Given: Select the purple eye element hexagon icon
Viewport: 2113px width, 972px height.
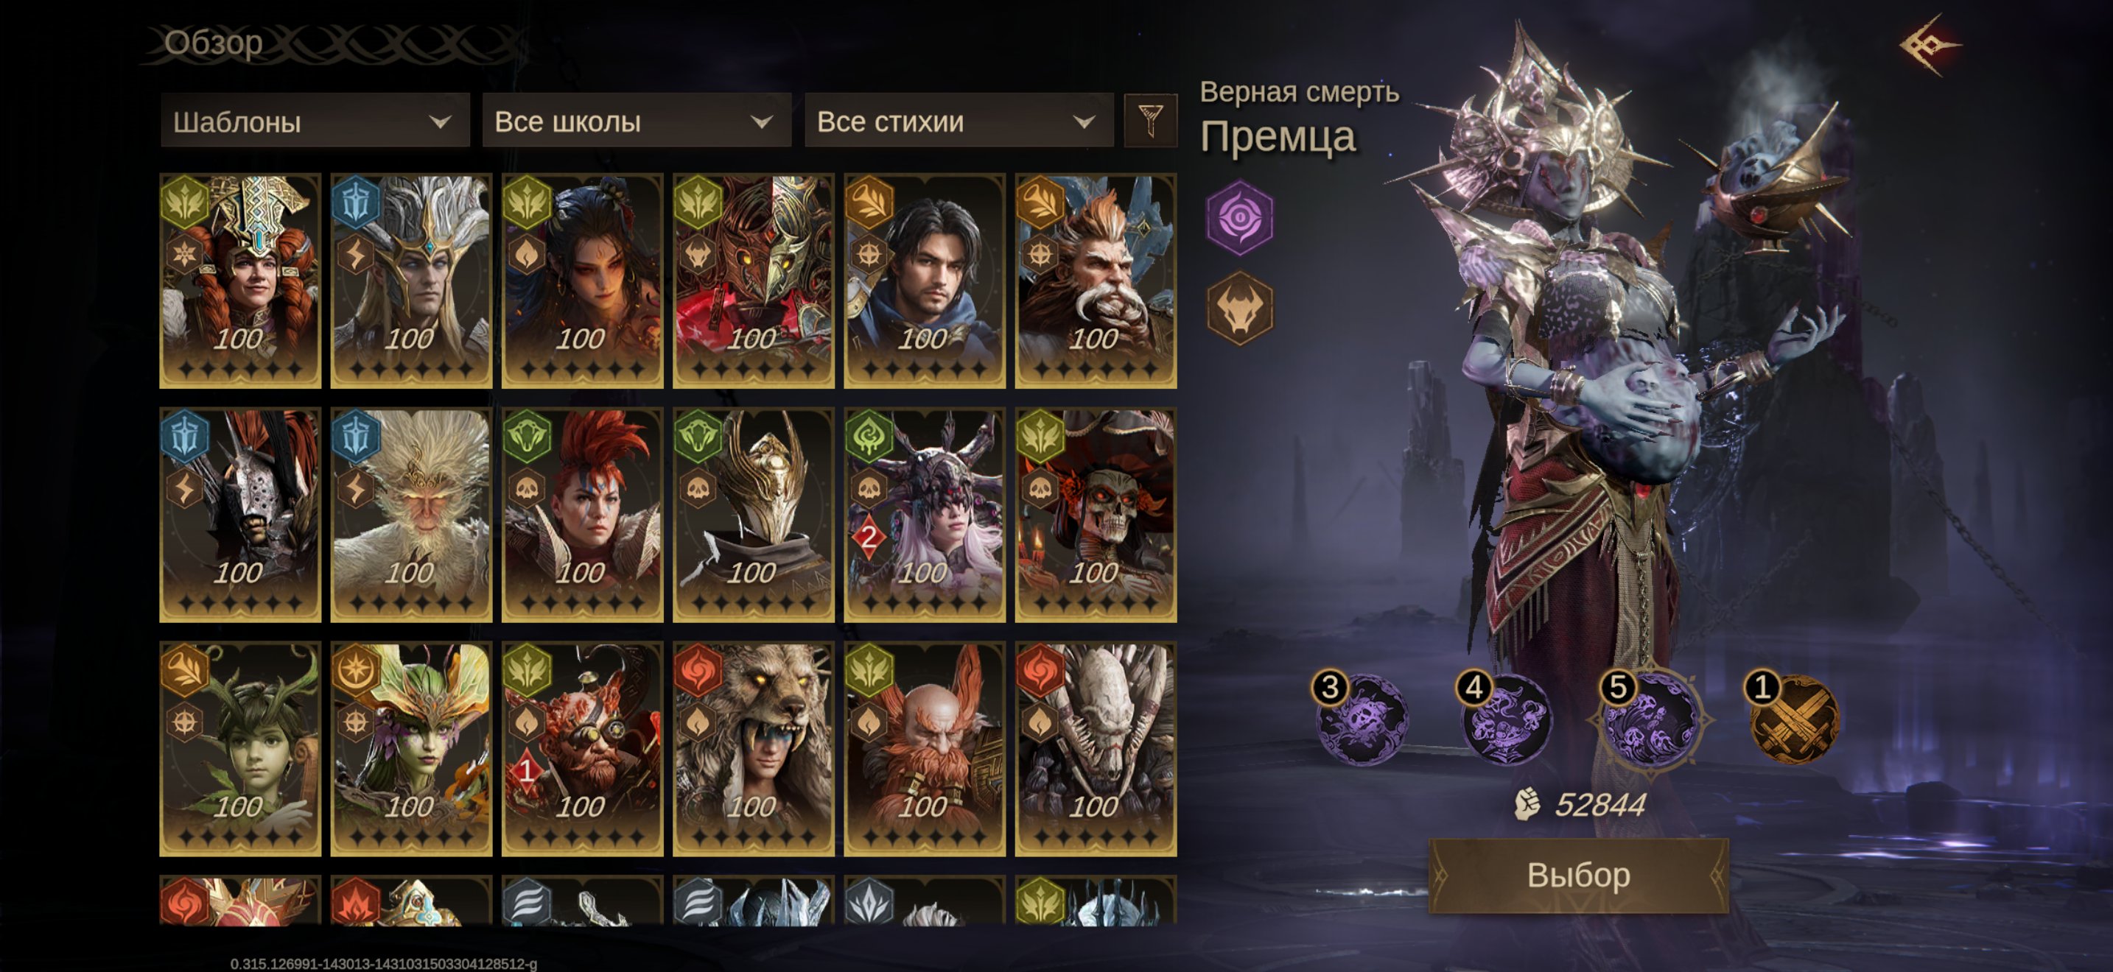Looking at the screenshot, I should click(1238, 217).
